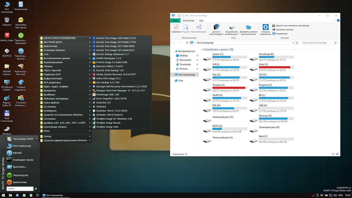Unpin Documents from Quick Access

click(197, 60)
